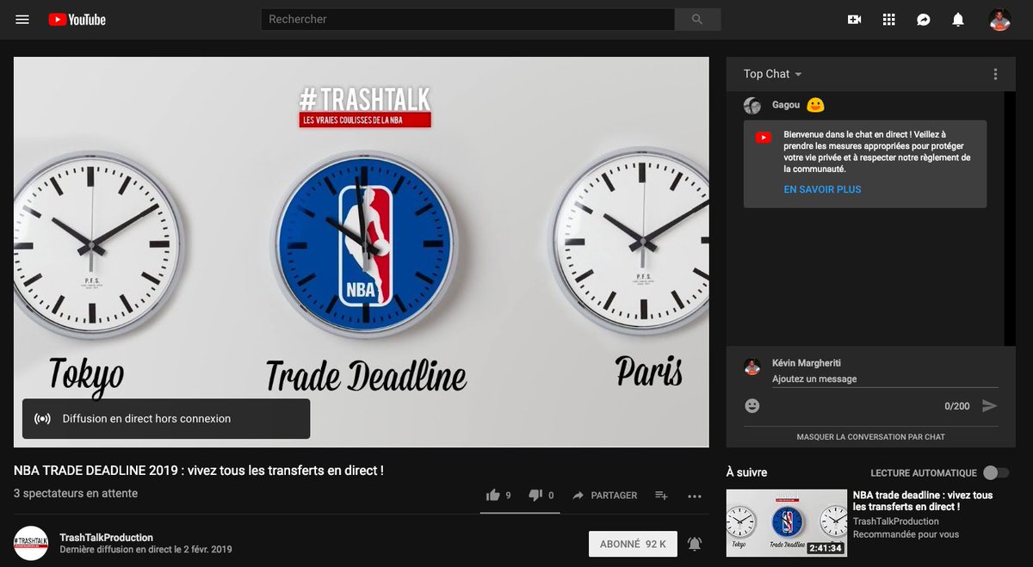This screenshot has height=567, width=1033.
Task: Toggle the channel notification bell
Action: [695, 544]
